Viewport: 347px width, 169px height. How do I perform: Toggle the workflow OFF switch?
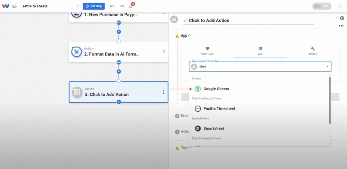(x=322, y=6)
